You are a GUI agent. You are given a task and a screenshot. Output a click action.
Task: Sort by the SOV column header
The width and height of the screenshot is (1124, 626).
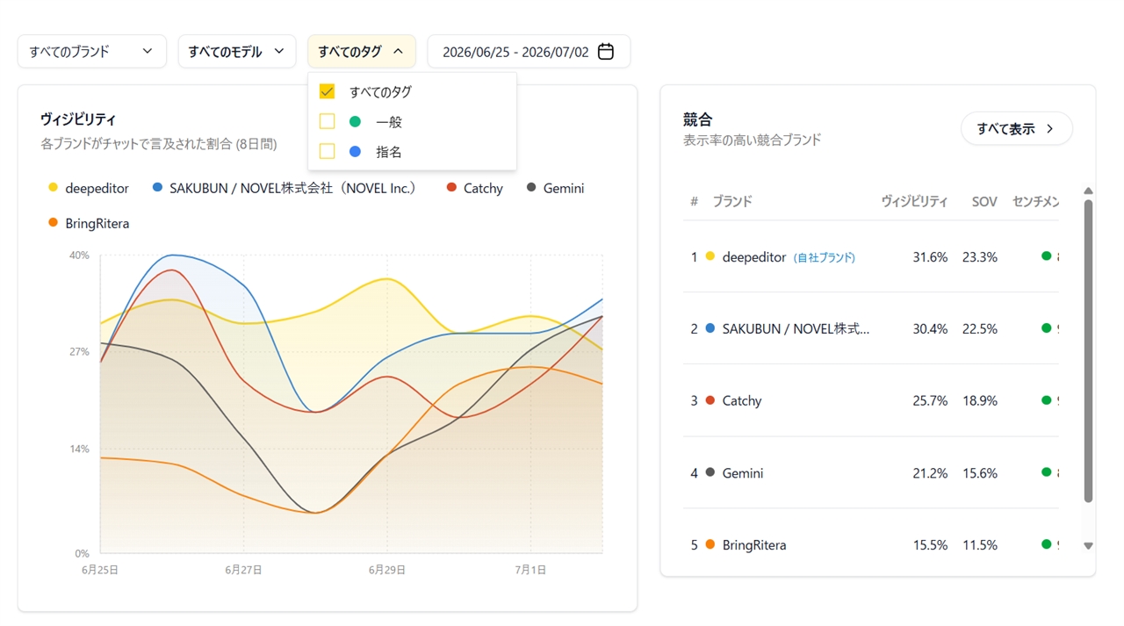984,201
